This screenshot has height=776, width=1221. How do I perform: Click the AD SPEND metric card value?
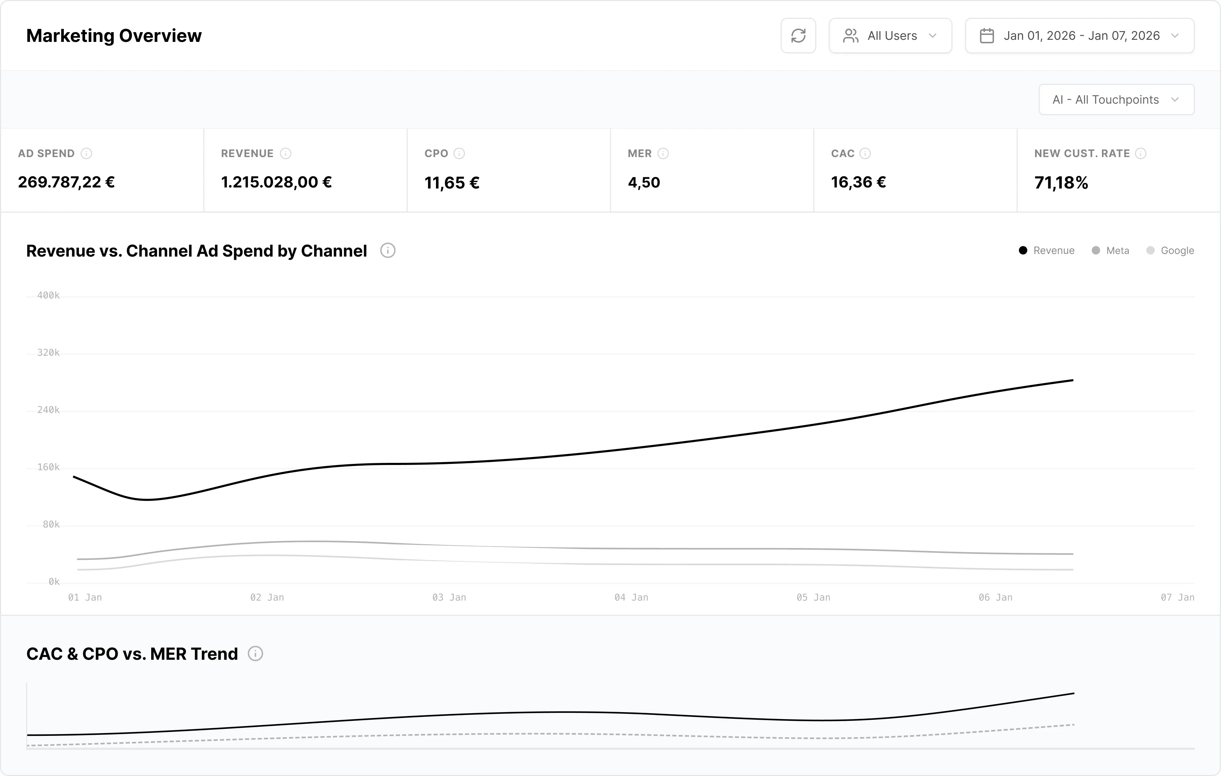pyautogui.click(x=66, y=182)
